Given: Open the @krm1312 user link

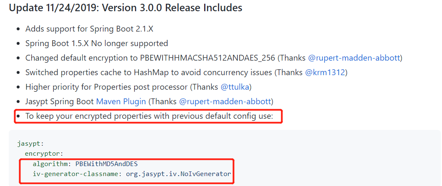Looking at the screenshot, I should pos(325,73).
